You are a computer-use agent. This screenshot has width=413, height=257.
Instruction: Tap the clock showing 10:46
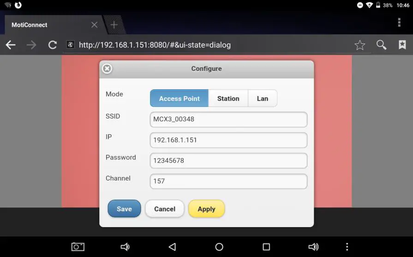[403, 5]
